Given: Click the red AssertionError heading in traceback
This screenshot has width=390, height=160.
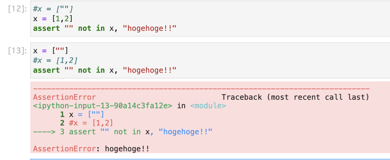Looking at the screenshot, I should 65,97.
